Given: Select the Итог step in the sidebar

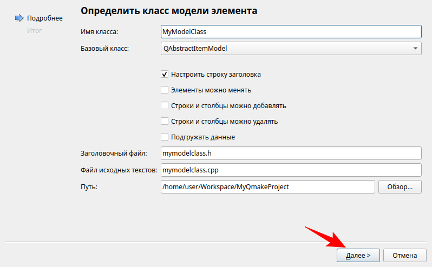Looking at the screenshot, I should coord(34,30).
